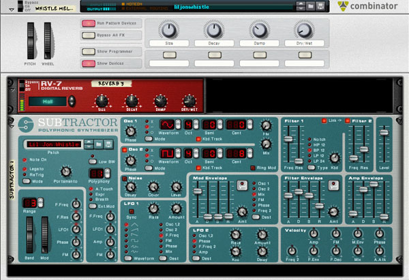This screenshot has height=280, width=409.
Task: Click the LFO 1 Dest selector button
Action: click(x=163, y=258)
